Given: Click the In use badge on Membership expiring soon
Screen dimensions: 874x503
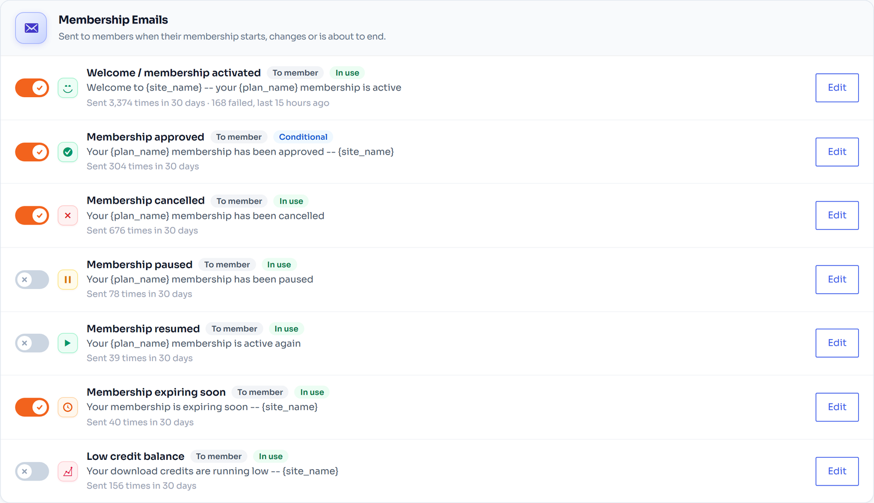Looking at the screenshot, I should 312,392.
